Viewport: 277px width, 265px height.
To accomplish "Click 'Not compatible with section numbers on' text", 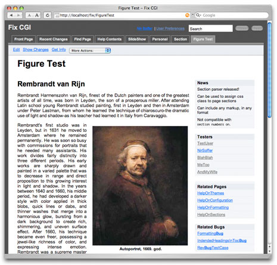I will (214, 122).
